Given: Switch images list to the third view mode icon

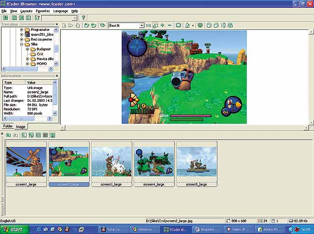Looking at the screenshot, I should click(38, 135).
